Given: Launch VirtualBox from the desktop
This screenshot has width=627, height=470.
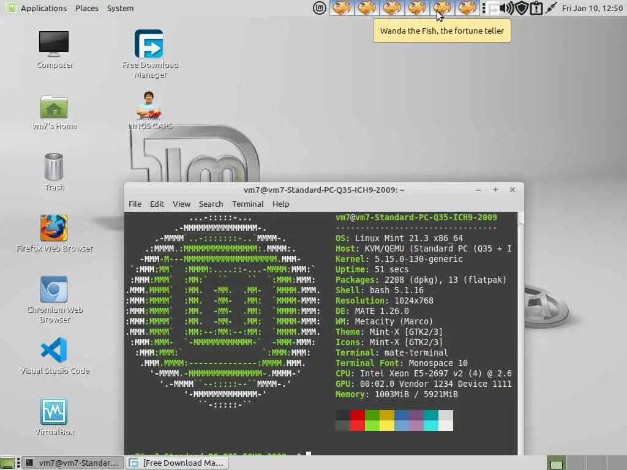Looking at the screenshot, I should 54,417.
